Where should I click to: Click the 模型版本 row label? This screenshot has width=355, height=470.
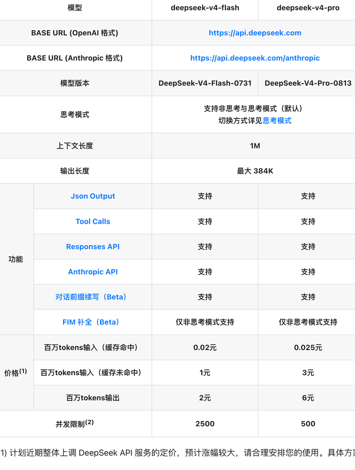75,83
